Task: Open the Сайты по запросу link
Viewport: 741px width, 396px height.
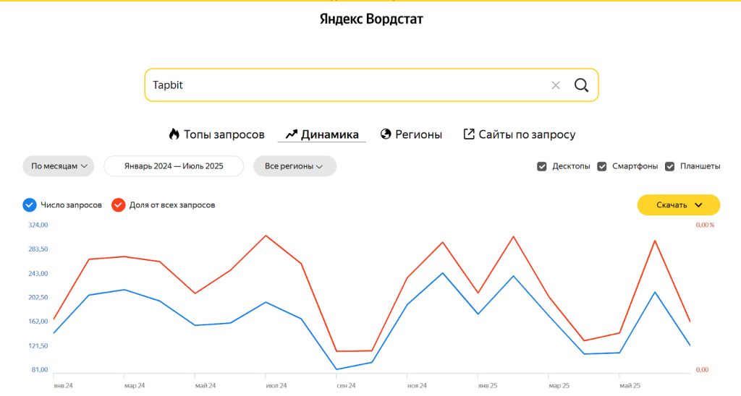Action: (527, 134)
